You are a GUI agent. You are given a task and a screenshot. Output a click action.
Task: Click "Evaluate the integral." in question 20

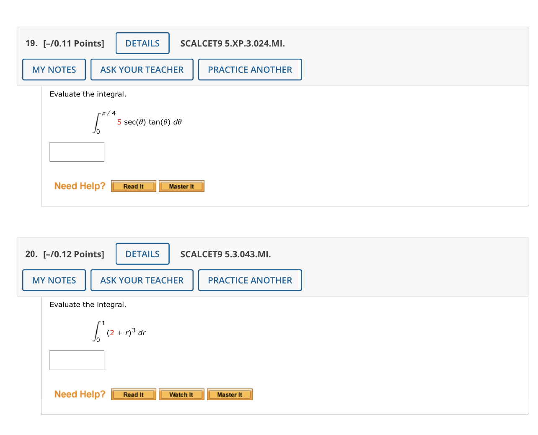pos(88,305)
